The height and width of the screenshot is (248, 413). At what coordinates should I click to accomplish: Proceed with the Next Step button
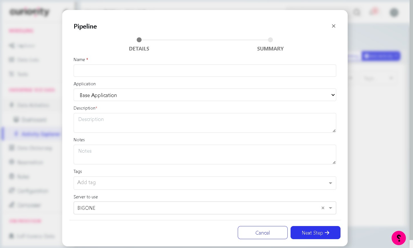point(315,233)
